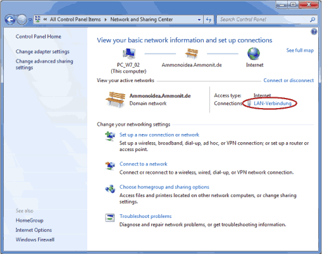The height and width of the screenshot is (254, 322).
Task: Click the LAN-Verbindung adapter icon
Action: pyautogui.click(x=249, y=103)
